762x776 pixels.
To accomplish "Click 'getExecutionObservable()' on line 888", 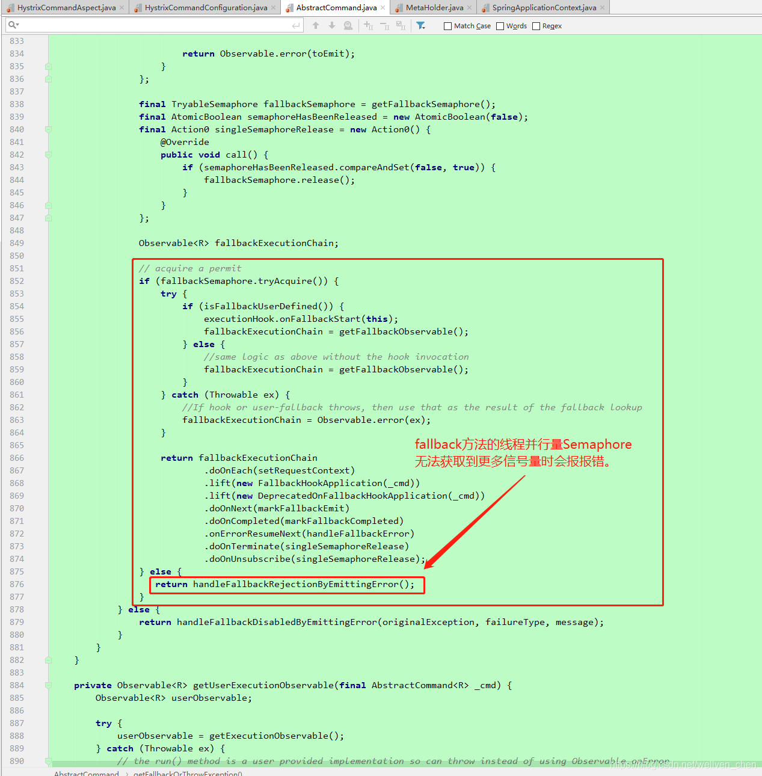I will pyautogui.click(x=274, y=736).
